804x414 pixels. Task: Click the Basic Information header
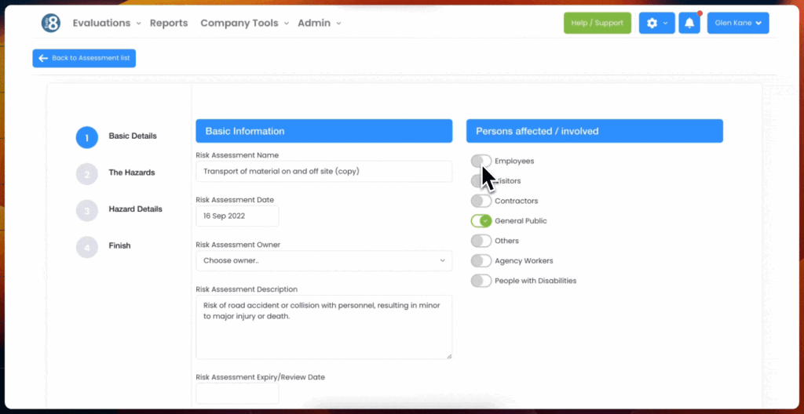pyautogui.click(x=324, y=131)
